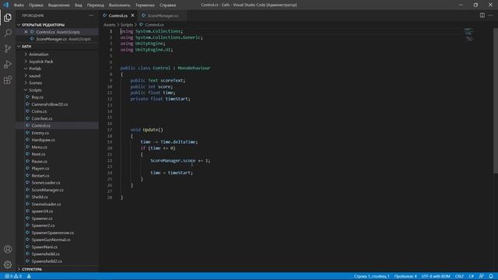
Task: Open the Manage settings gear
Action: click(8, 264)
